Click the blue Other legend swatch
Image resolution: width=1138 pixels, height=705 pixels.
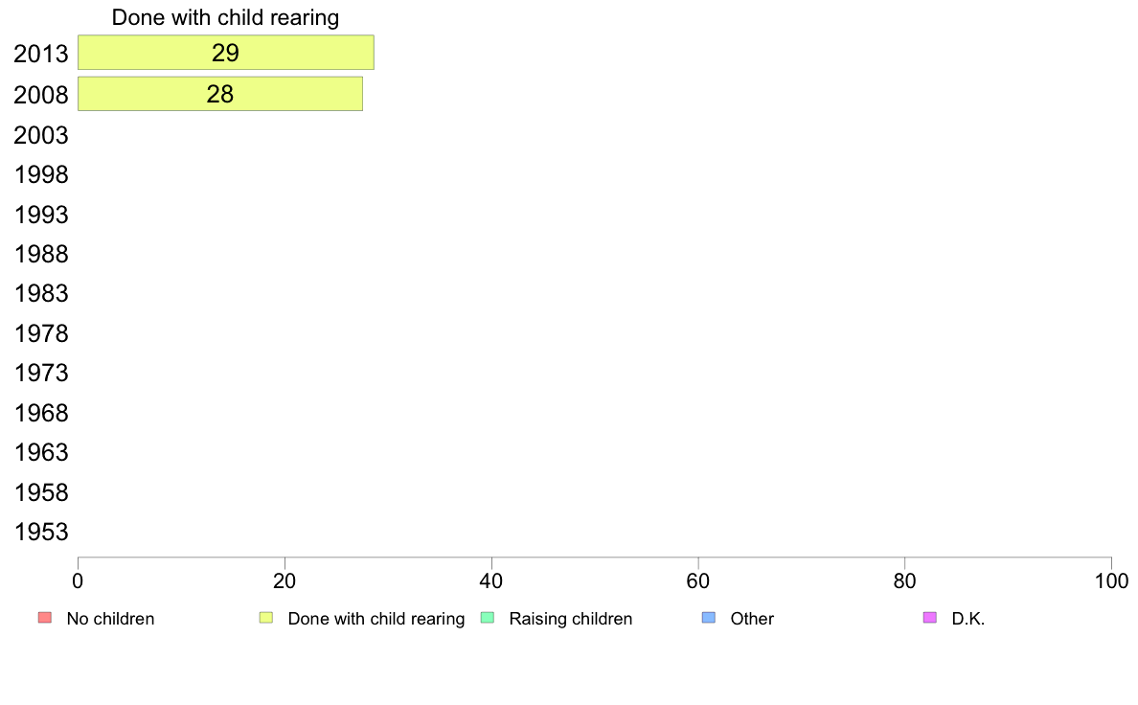click(x=709, y=618)
